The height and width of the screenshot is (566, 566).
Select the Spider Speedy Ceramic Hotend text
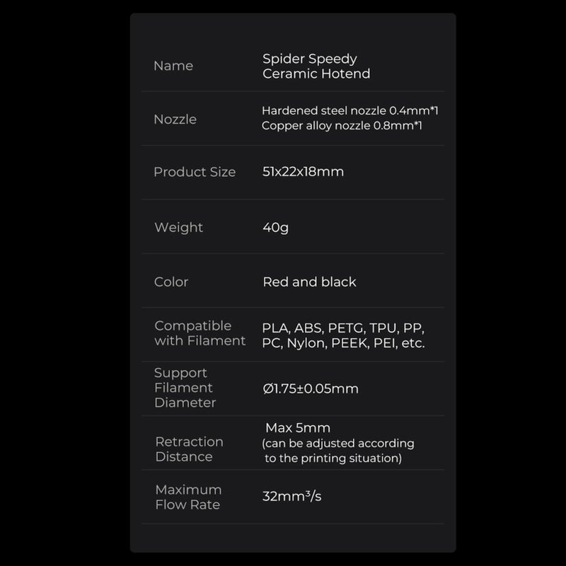316,66
